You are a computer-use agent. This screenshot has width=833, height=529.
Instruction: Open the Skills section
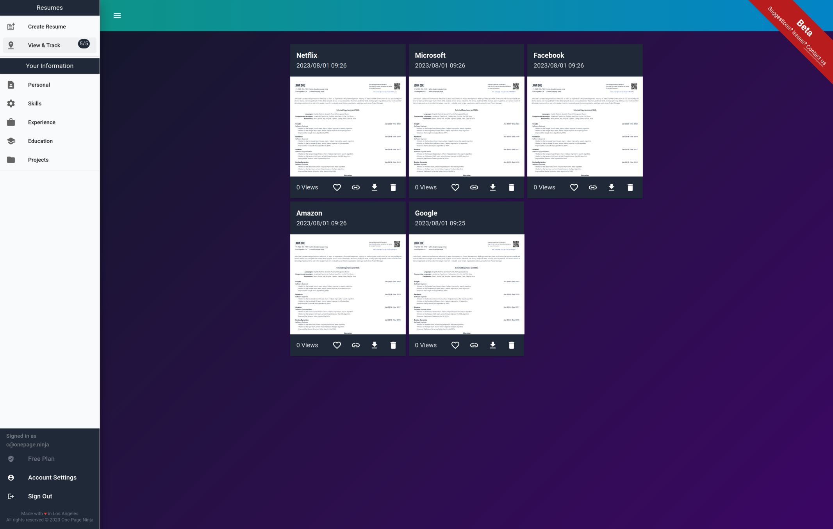35,103
